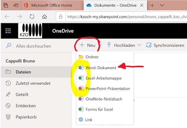Image resolution: width=187 pixels, height=128 pixels.
Task: Choose Excel-Arbeitsmappe from the menu
Action: [x=103, y=78]
